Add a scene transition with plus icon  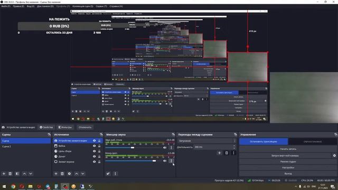pyautogui.click(x=220, y=153)
